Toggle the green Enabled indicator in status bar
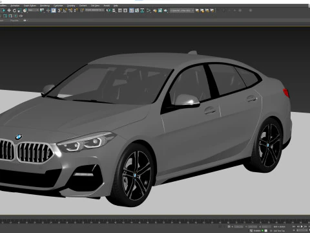Screen dimensions: 310x233 coord(262,230)
